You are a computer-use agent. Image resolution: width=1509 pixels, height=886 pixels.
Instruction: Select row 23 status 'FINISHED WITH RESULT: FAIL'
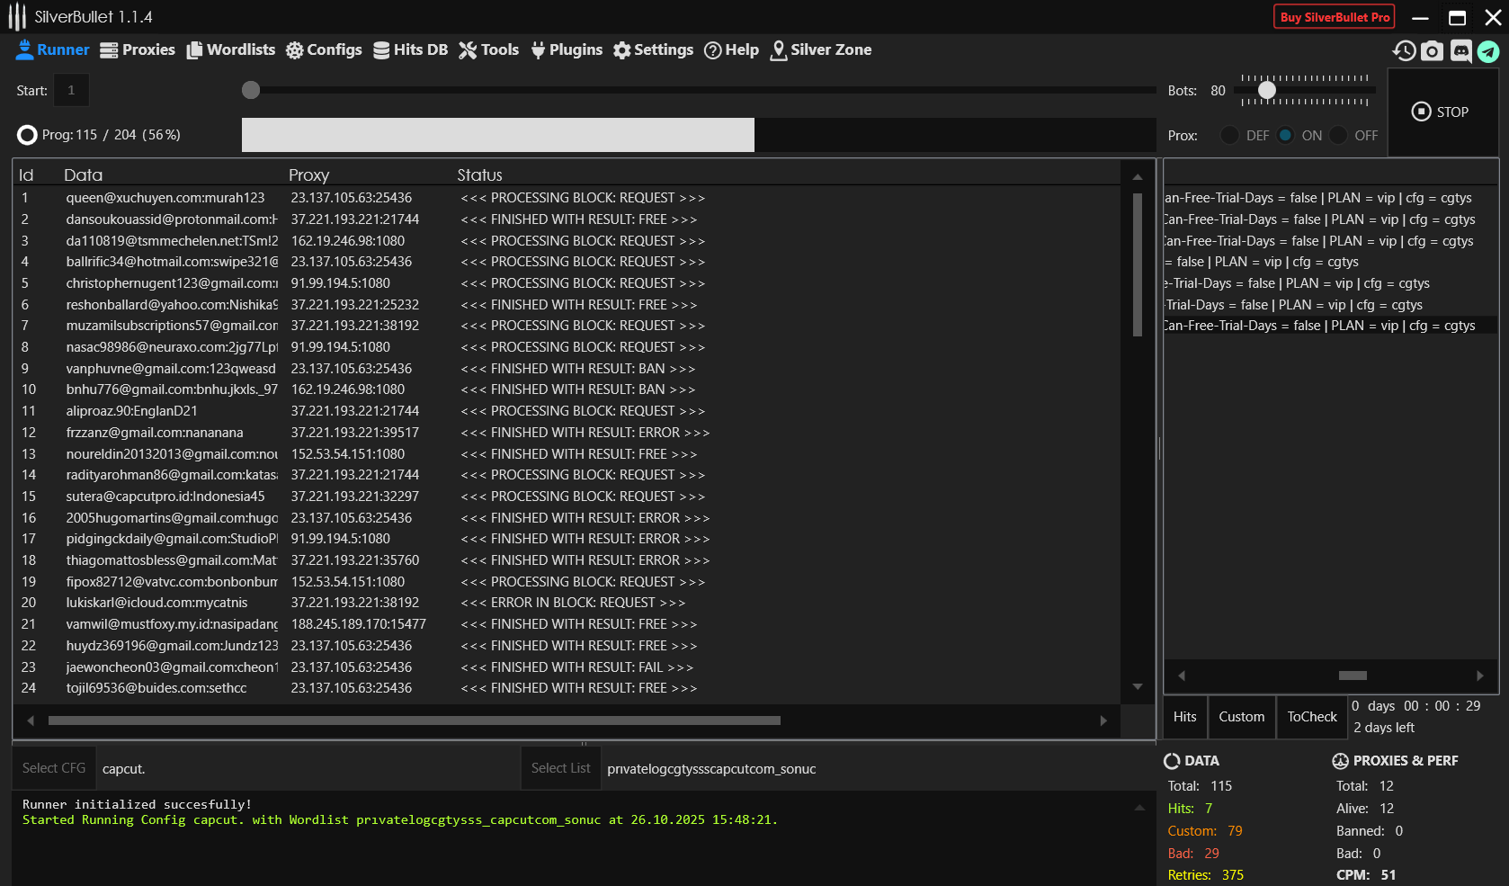(x=576, y=667)
